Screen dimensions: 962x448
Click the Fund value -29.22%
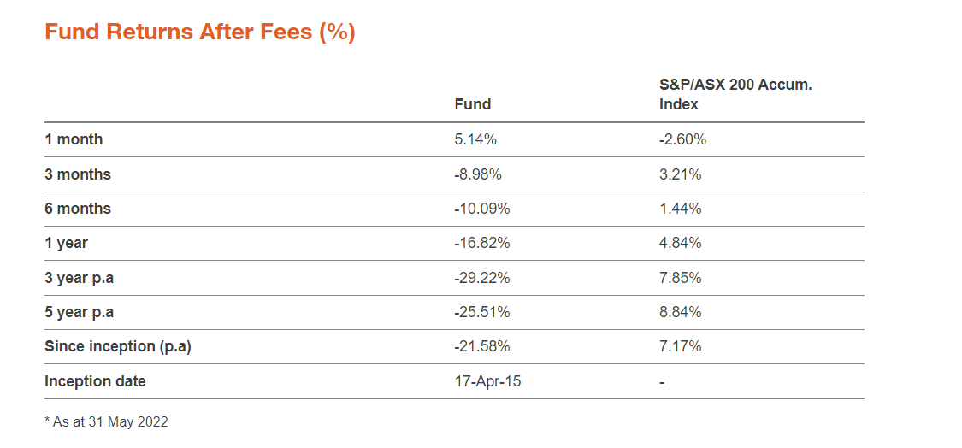[x=482, y=279]
